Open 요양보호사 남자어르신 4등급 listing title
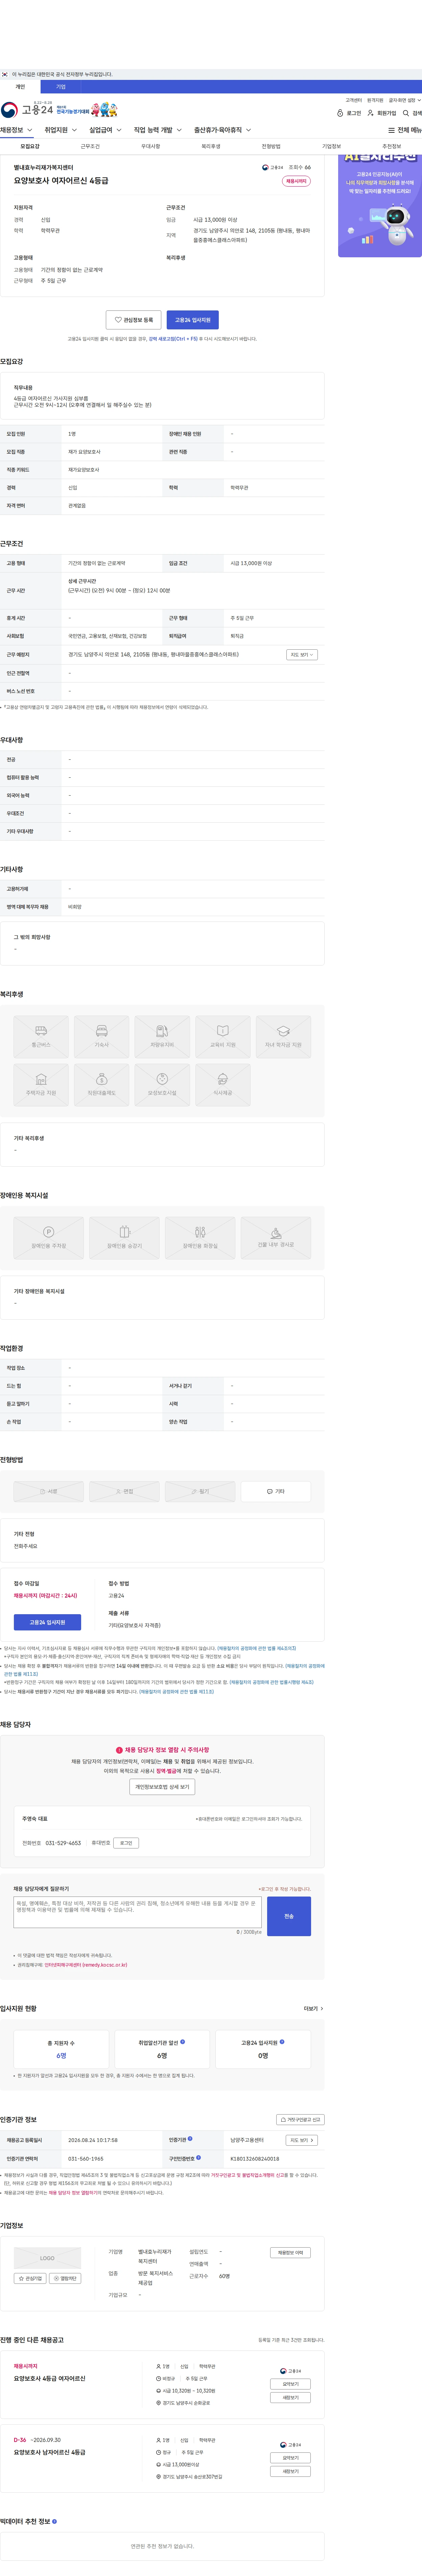Screen dimensions: 422x2576 pos(50,2452)
